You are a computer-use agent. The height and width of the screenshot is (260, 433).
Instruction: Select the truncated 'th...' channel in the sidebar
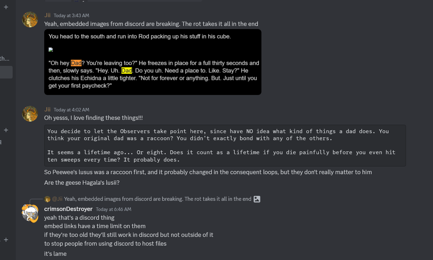5,59
